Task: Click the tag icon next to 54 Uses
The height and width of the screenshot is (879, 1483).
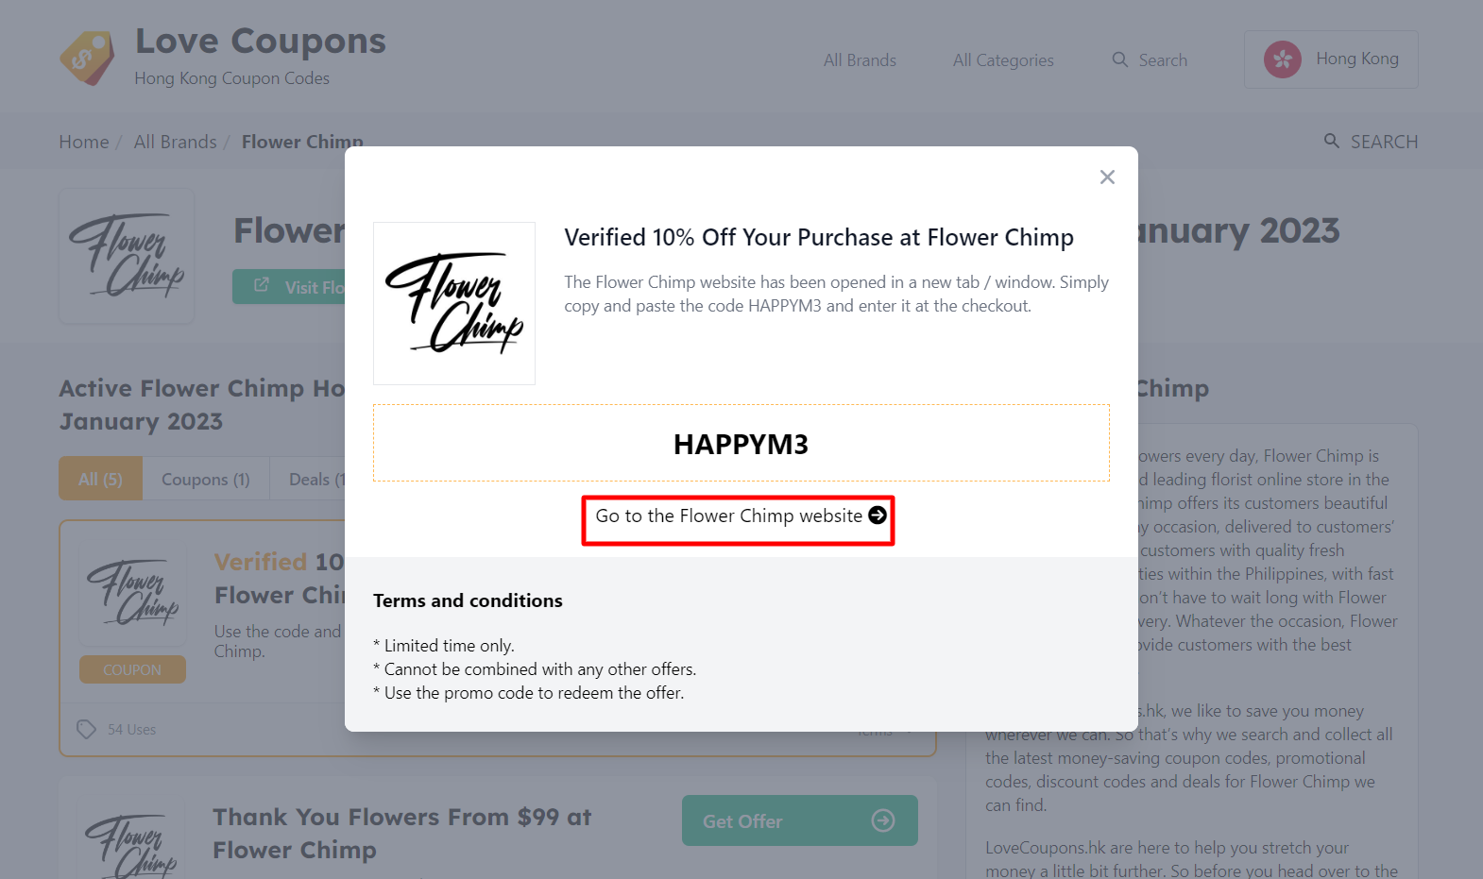Action: (x=86, y=729)
